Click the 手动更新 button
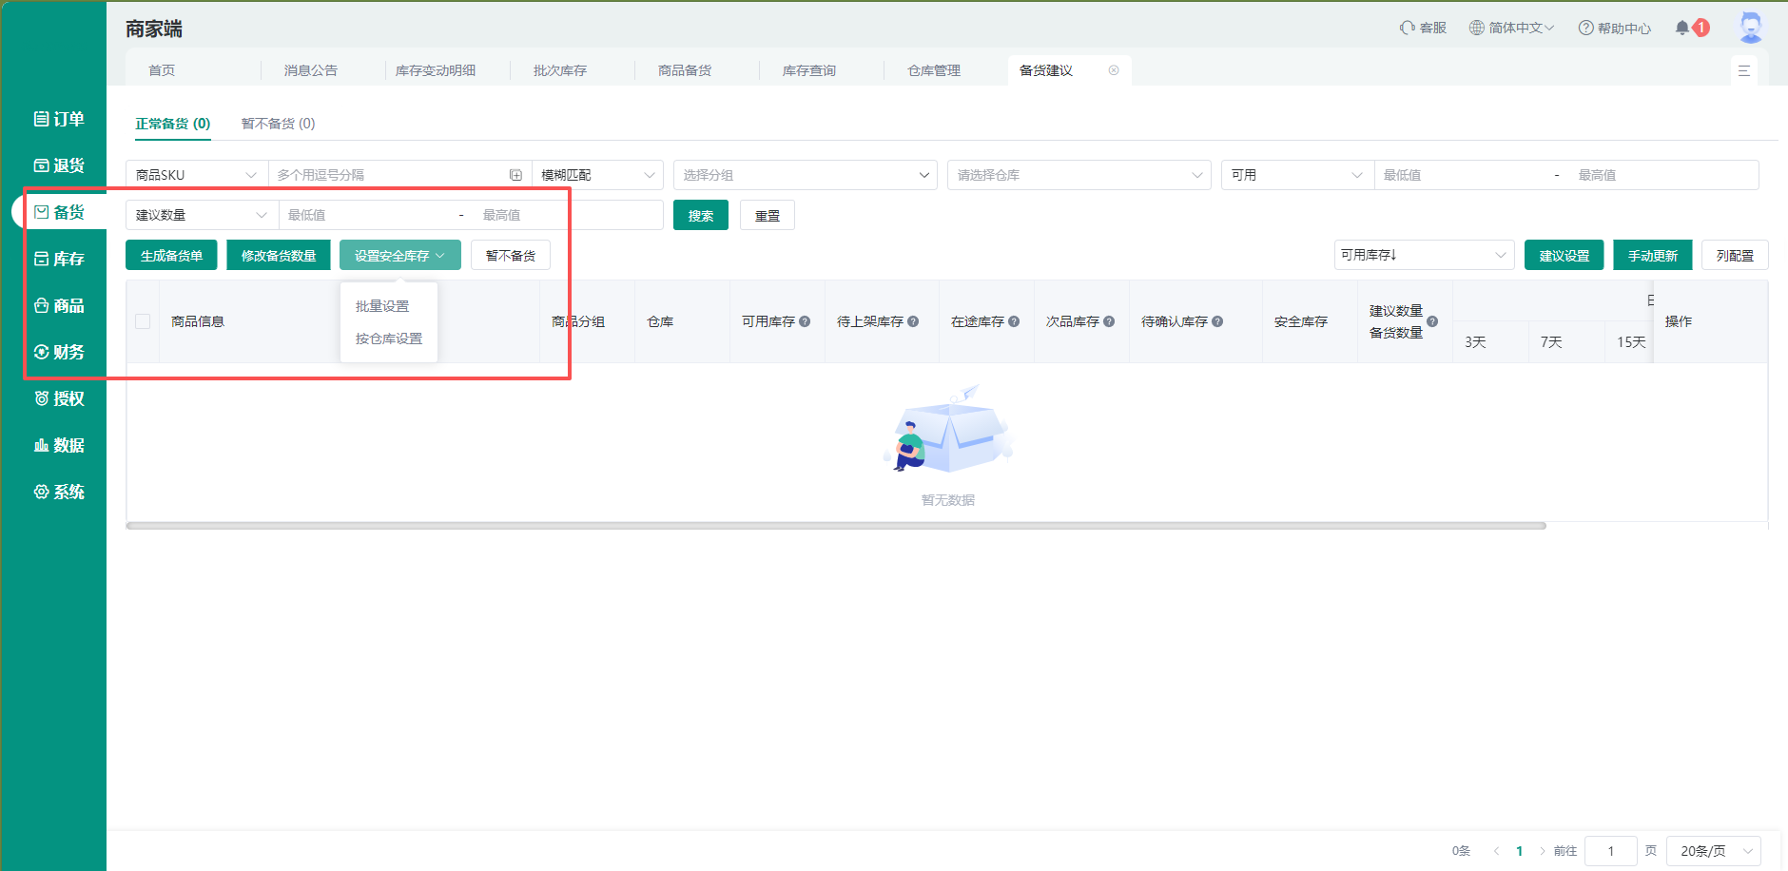The height and width of the screenshot is (871, 1788). click(1652, 254)
